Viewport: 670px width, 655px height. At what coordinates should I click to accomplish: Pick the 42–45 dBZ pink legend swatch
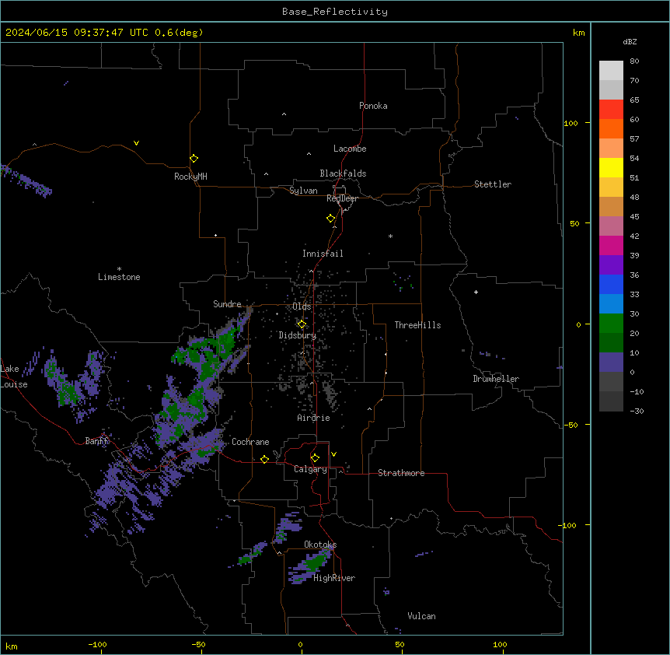tap(611, 226)
